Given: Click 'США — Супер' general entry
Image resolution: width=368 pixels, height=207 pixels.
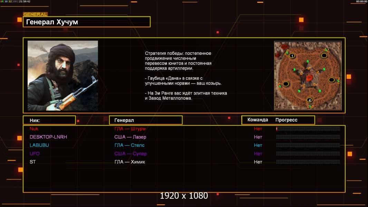Looking at the screenshot, I should point(130,154).
